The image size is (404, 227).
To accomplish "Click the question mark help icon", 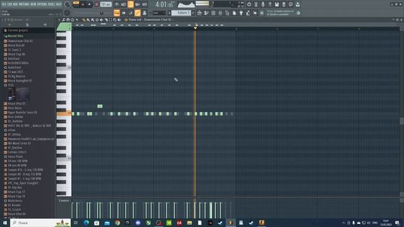I will click(x=270, y=4).
